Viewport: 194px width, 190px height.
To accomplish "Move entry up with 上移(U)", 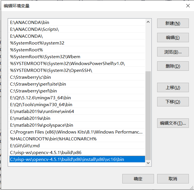I will coord(173,88).
